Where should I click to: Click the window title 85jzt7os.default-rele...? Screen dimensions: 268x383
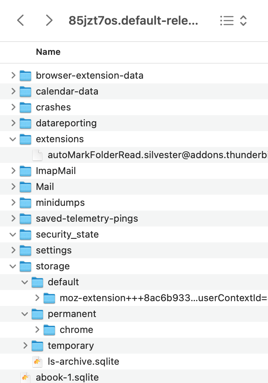pyautogui.click(x=133, y=21)
